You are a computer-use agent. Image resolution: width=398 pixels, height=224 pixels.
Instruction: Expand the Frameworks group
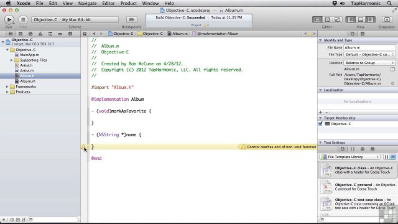click(x=7, y=86)
